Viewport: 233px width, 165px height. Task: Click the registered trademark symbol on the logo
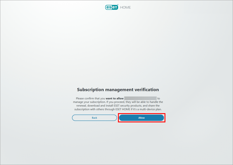pos(118,5)
